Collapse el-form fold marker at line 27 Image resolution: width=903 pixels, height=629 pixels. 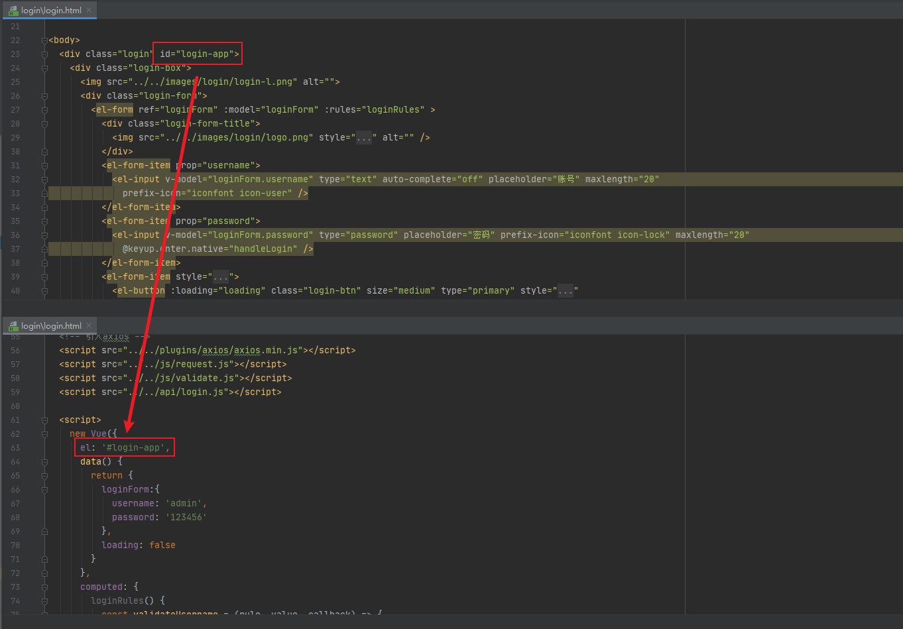(44, 110)
